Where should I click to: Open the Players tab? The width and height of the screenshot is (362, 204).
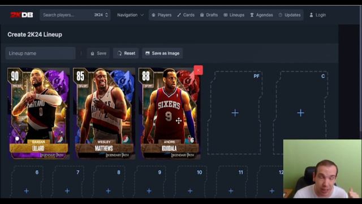[x=162, y=15]
